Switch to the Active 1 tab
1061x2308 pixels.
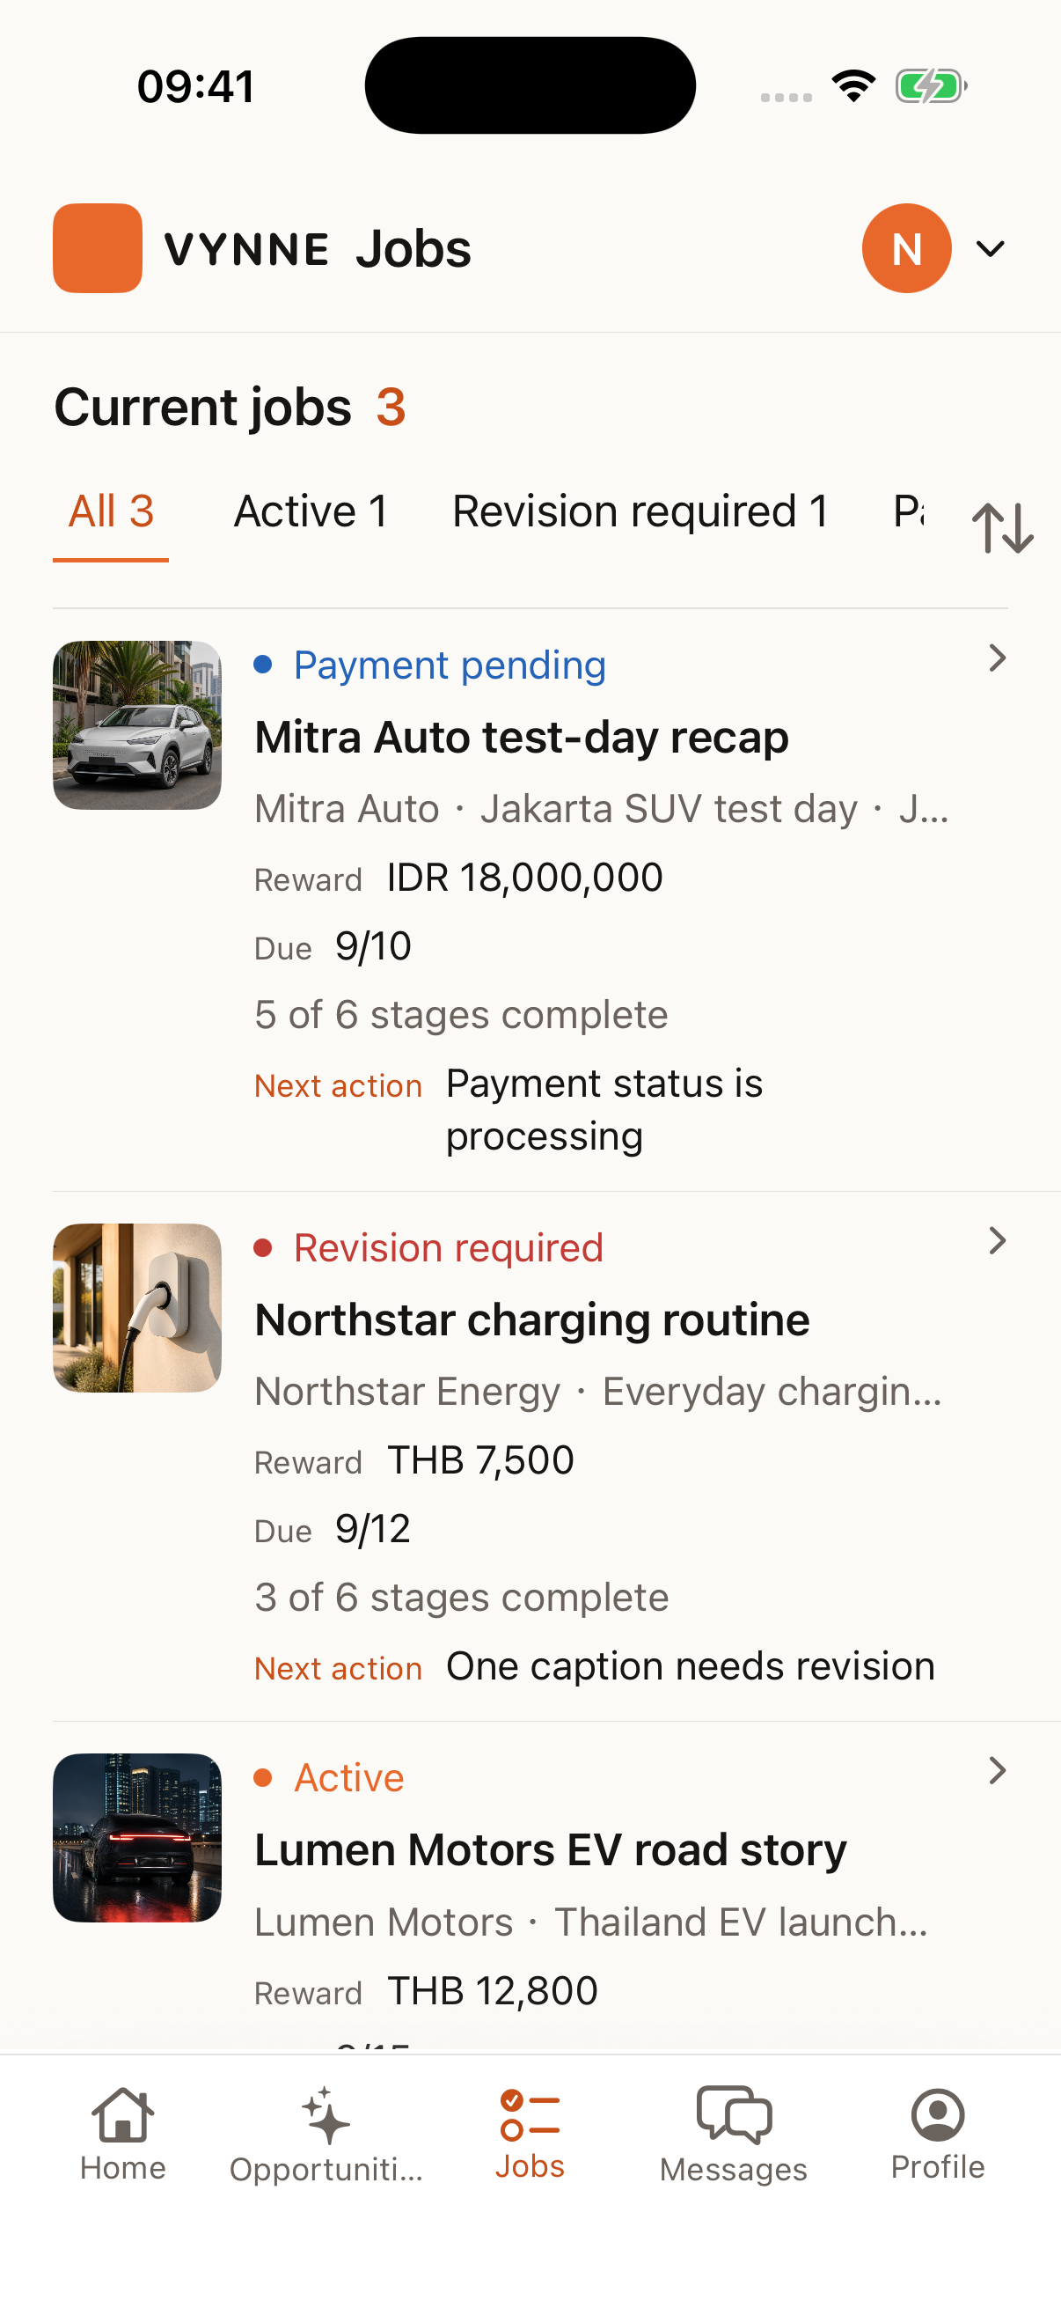311,511
